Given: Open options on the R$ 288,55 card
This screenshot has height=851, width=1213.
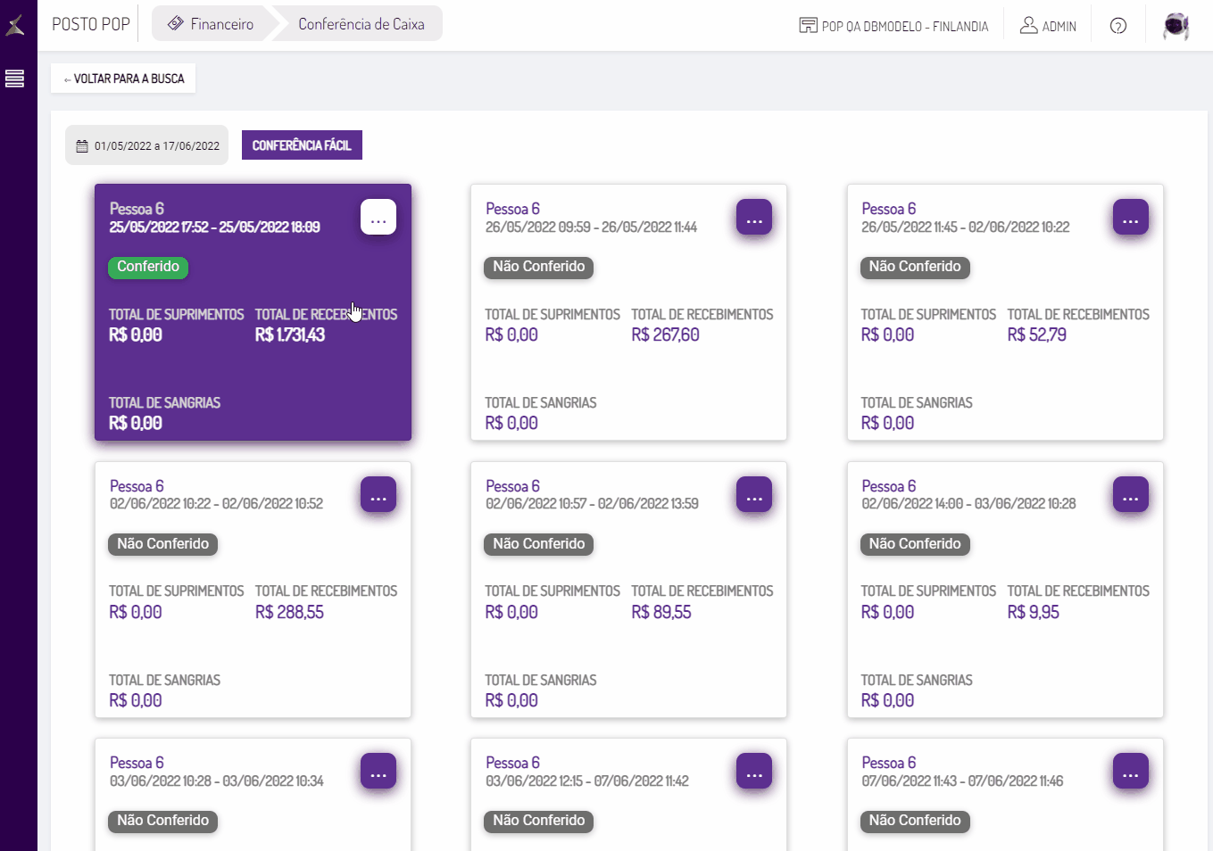Looking at the screenshot, I should tap(378, 495).
